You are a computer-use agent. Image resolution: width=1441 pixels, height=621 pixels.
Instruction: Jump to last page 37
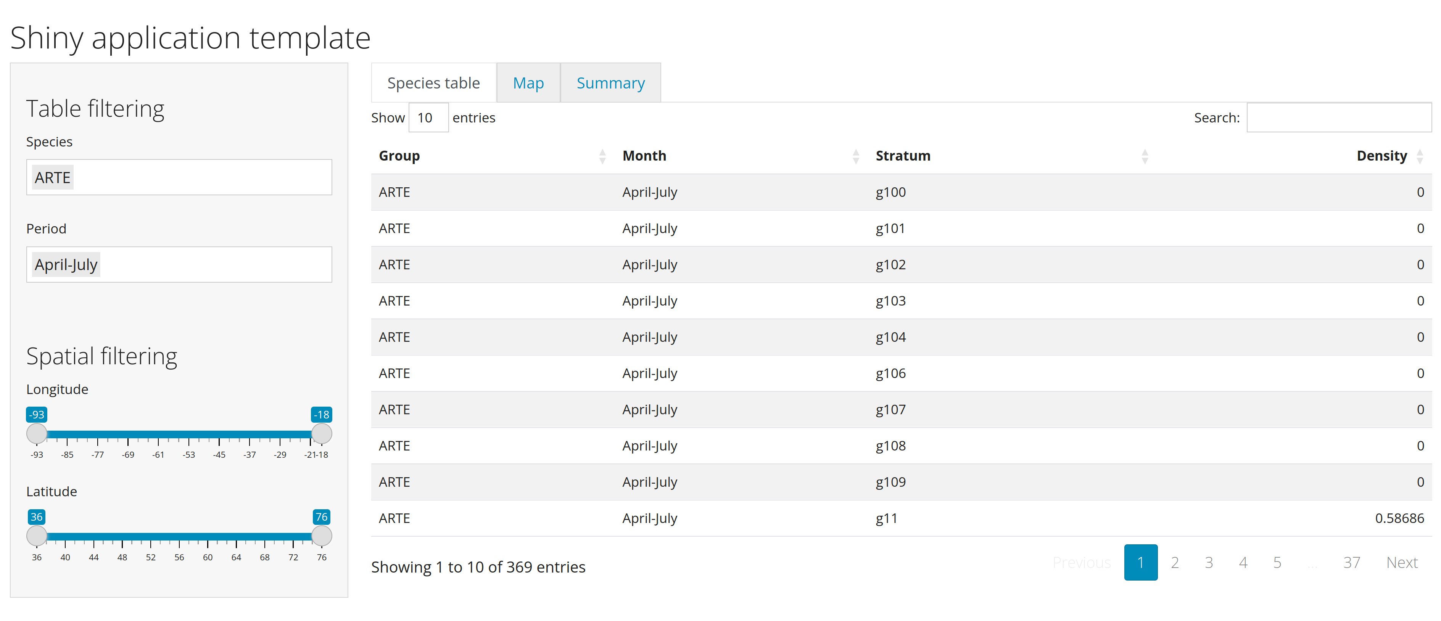(1351, 562)
